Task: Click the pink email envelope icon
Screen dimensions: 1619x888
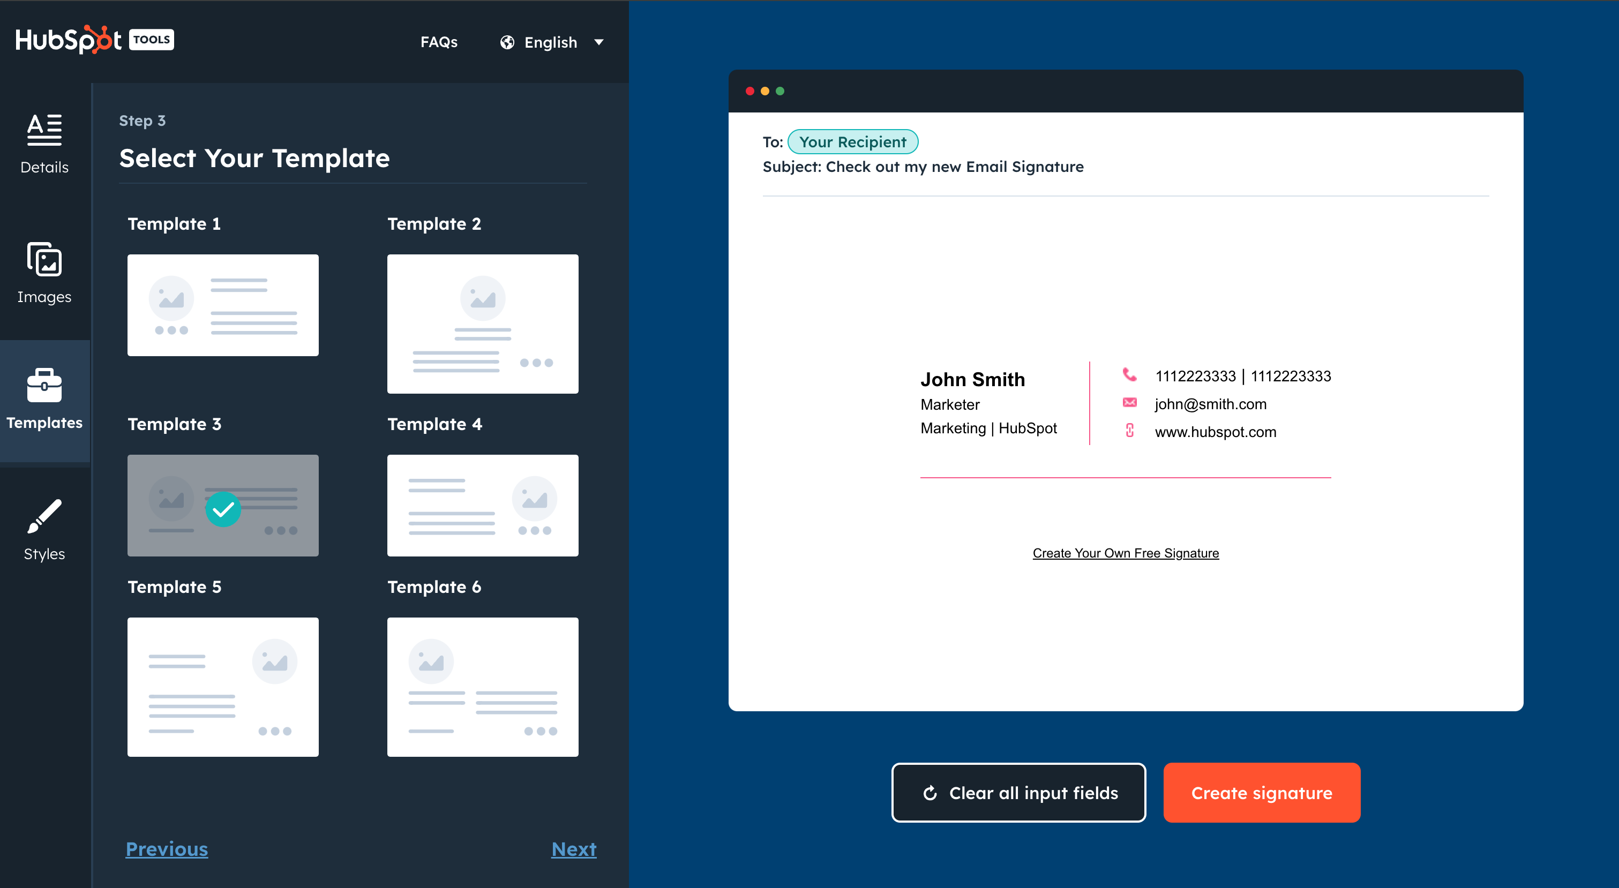Action: (x=1129, y=403)
